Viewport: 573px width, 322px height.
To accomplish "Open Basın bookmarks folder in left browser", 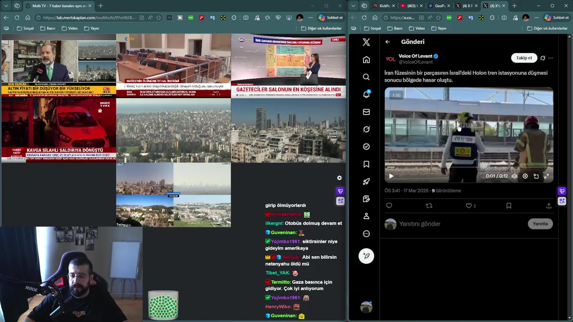I will click(47, 28).
